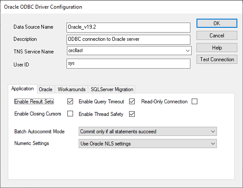Viewport: 243px width, 188px height.
Task: Uncheck Enable Result Sets checkbox
Action: (x=70, y=102)
